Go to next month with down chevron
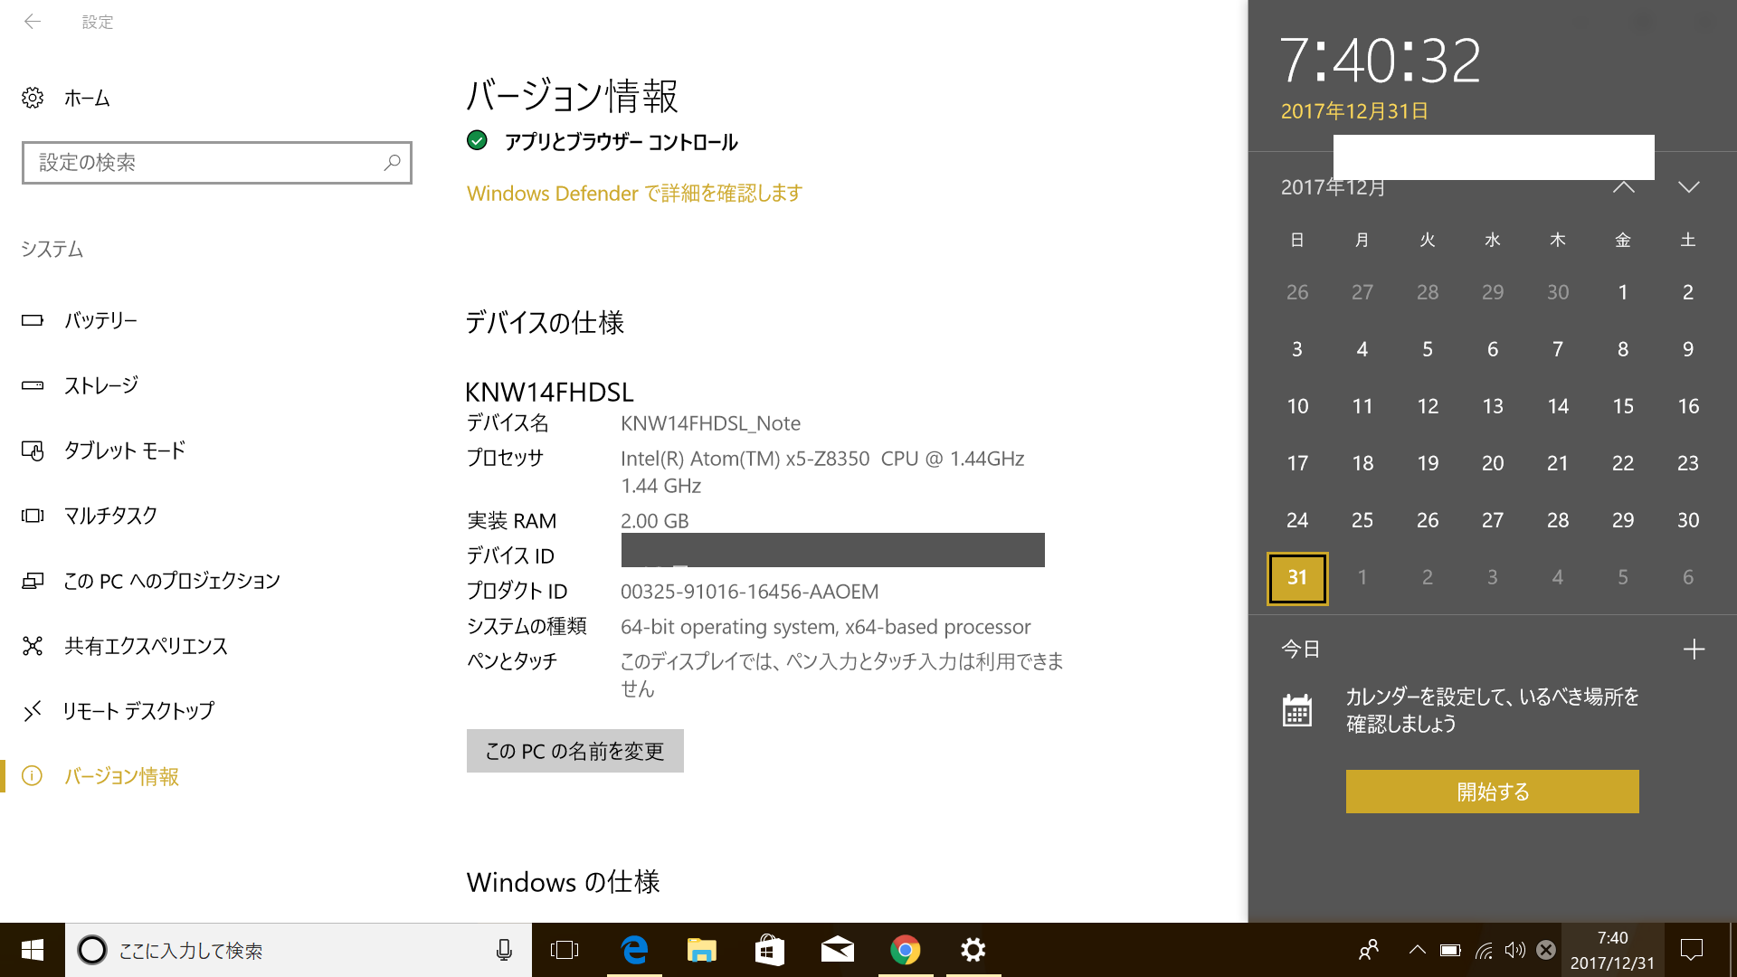Screen dimensions: 1737x977 (x=1688, y=187)
